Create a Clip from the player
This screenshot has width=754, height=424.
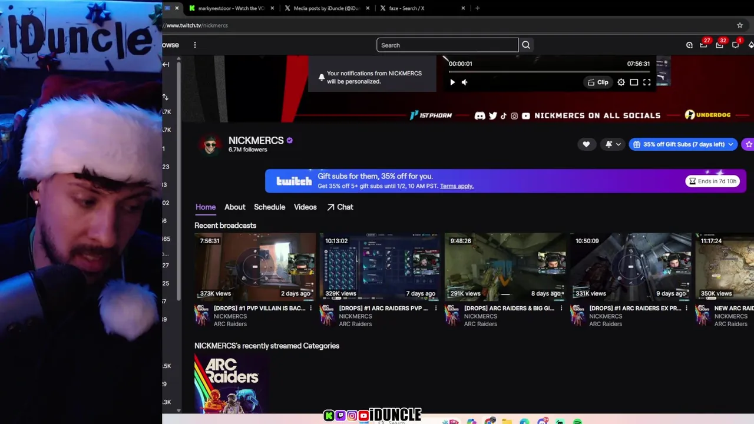[598, 82]
